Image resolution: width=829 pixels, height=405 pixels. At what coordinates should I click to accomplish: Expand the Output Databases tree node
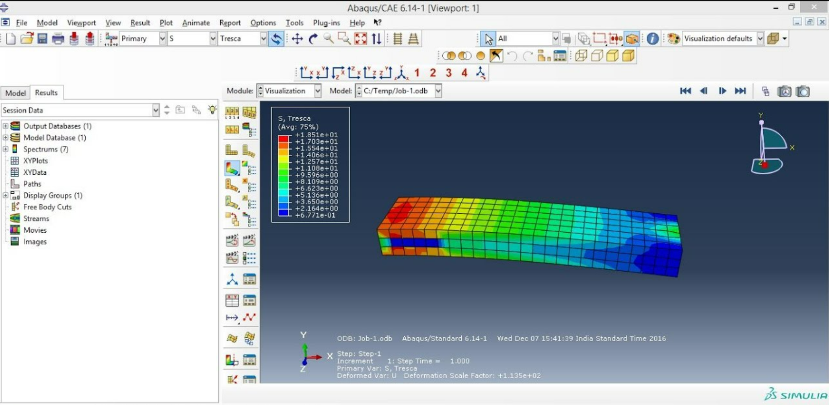(x=6, y=126)
